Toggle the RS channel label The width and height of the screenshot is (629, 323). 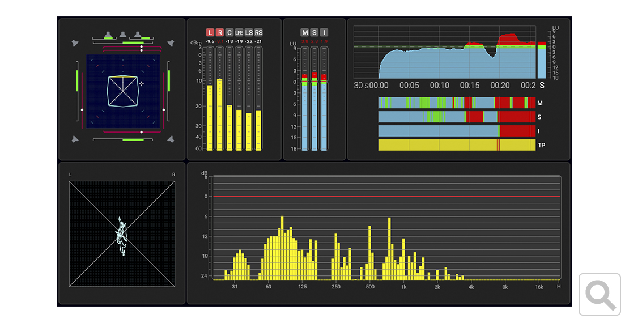(x=258, y=32)
